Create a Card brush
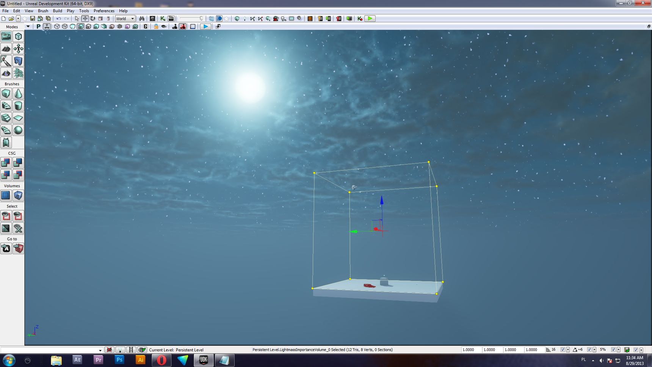Screen dimensions: 652x367 6,142
